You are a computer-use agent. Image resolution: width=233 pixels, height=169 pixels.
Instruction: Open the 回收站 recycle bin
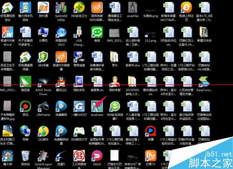(x=26, y=156)
